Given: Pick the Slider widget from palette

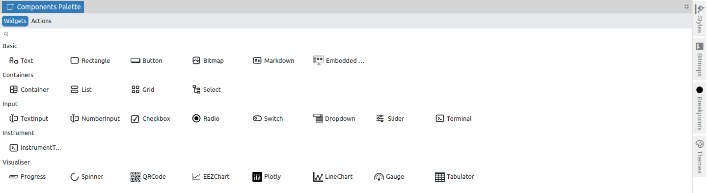Looking at the screenshot, I should [x=390, y=119].
